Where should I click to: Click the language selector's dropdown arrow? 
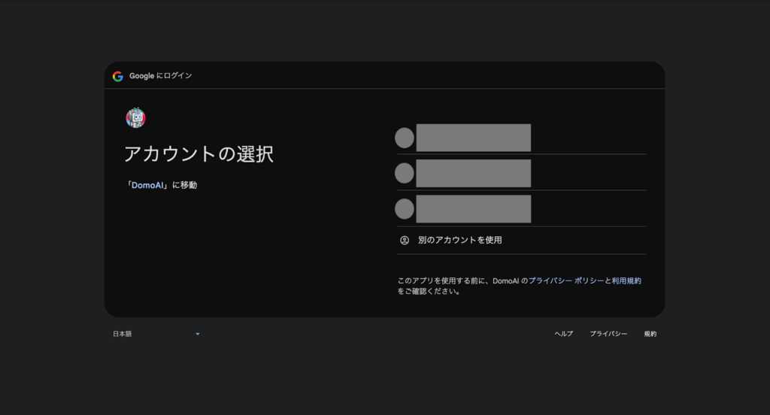point(198,334)
